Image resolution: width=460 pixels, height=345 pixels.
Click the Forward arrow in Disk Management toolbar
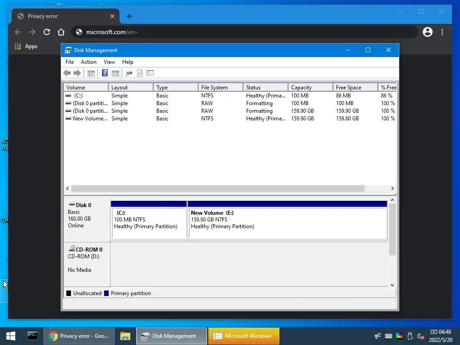[77, 73]
